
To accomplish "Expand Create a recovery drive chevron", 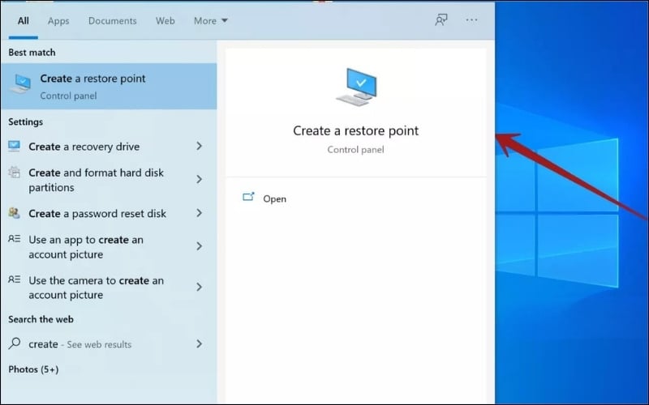I will tap(199, 146).
